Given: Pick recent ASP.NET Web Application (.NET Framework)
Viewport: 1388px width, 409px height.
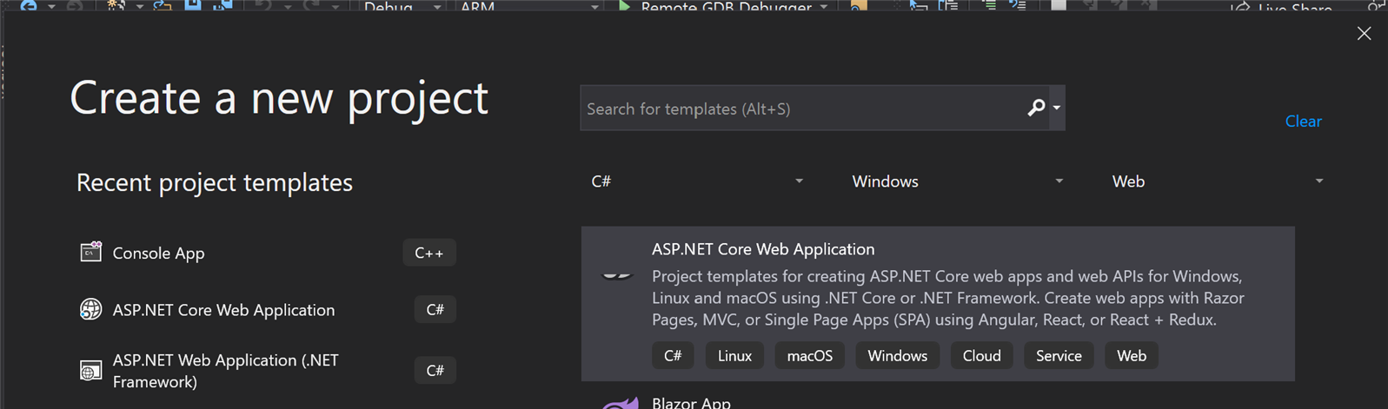Looking at the screenshot, I should click(x=226, y=371).
